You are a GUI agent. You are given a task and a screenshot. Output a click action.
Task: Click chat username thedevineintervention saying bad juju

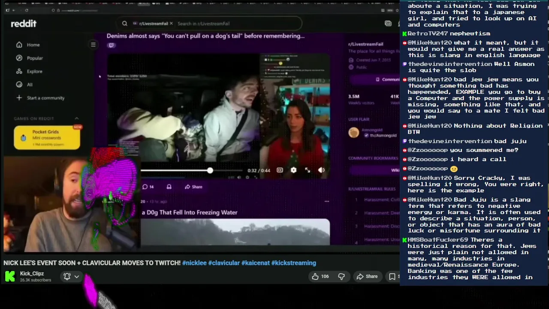coord(450,141)
